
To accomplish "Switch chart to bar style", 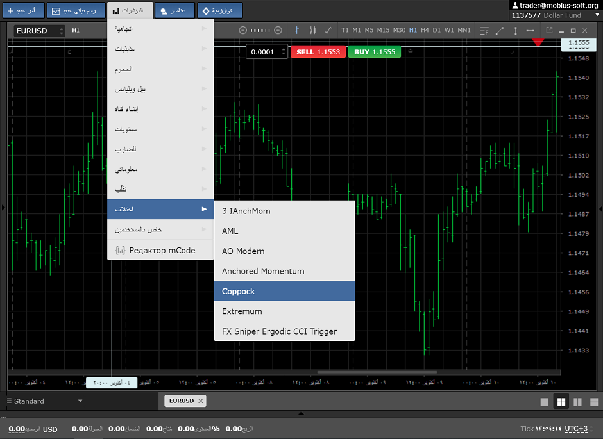I will [296, 30].
